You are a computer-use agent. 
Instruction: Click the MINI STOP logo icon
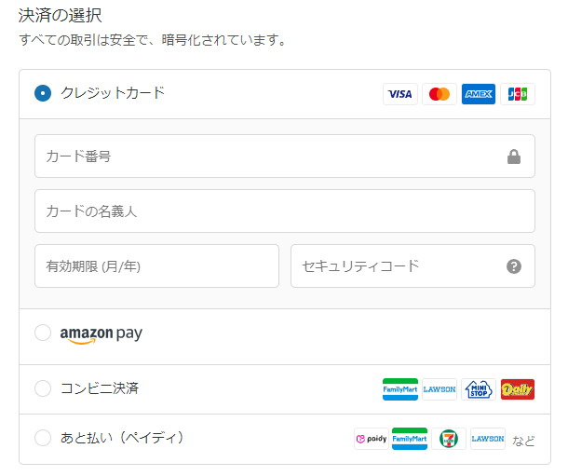click(479, 389)
